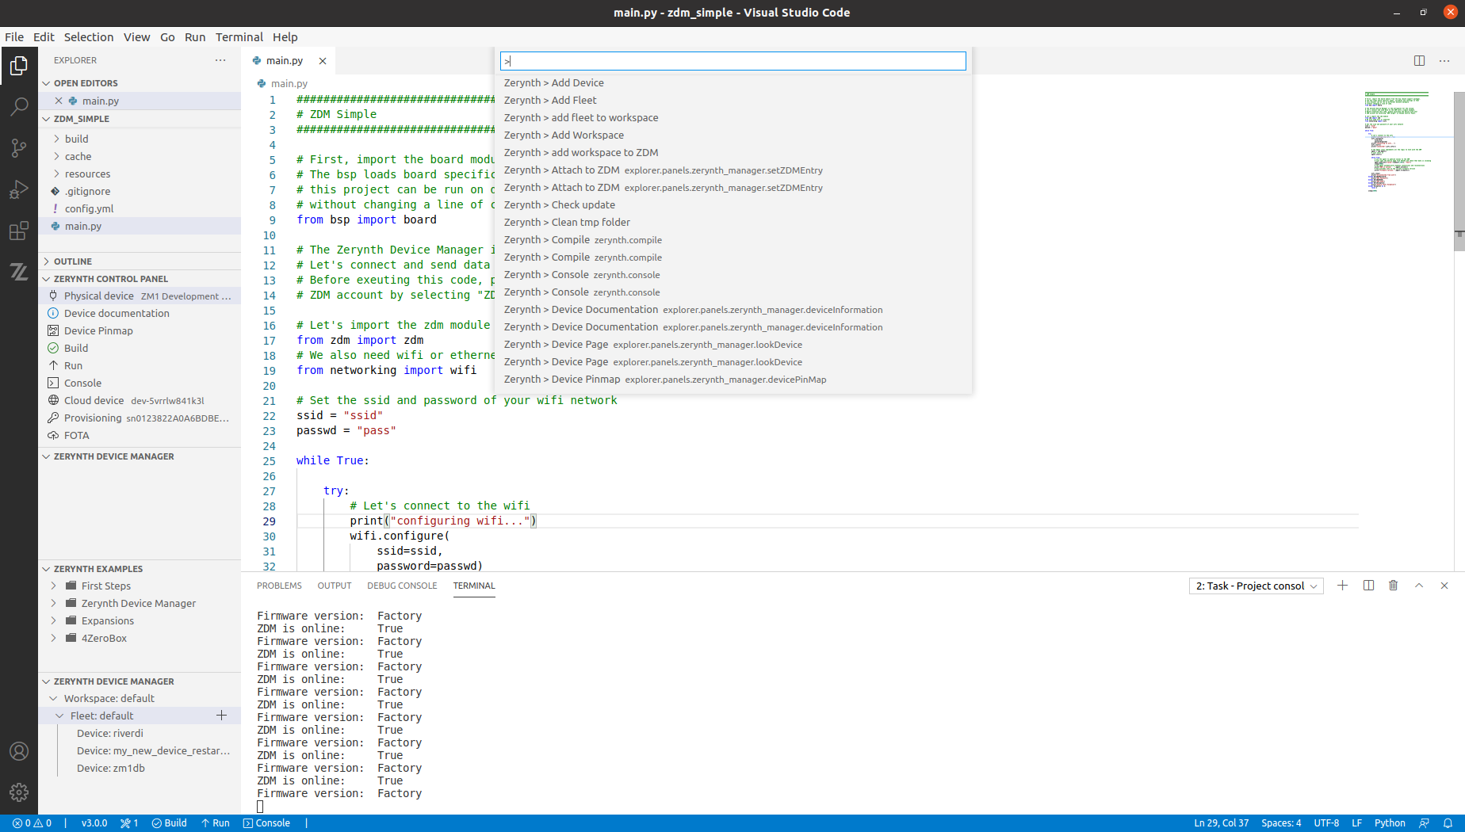Click FOTA in control panel
The width and height of the screenshot is (1465, 832).
[x=140, y=435]
